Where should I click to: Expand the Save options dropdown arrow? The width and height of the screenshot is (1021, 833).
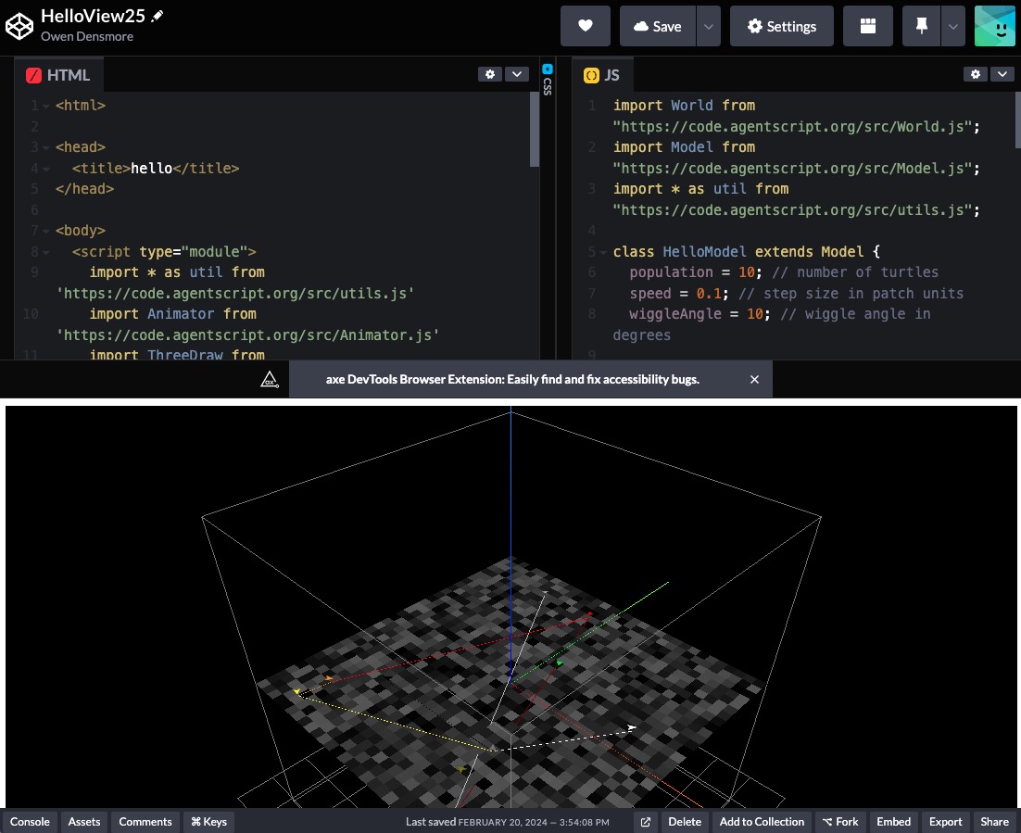(x=708, y=26)
